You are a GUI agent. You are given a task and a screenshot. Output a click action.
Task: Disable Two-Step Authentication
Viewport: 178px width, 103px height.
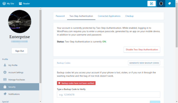coord(142,50)
